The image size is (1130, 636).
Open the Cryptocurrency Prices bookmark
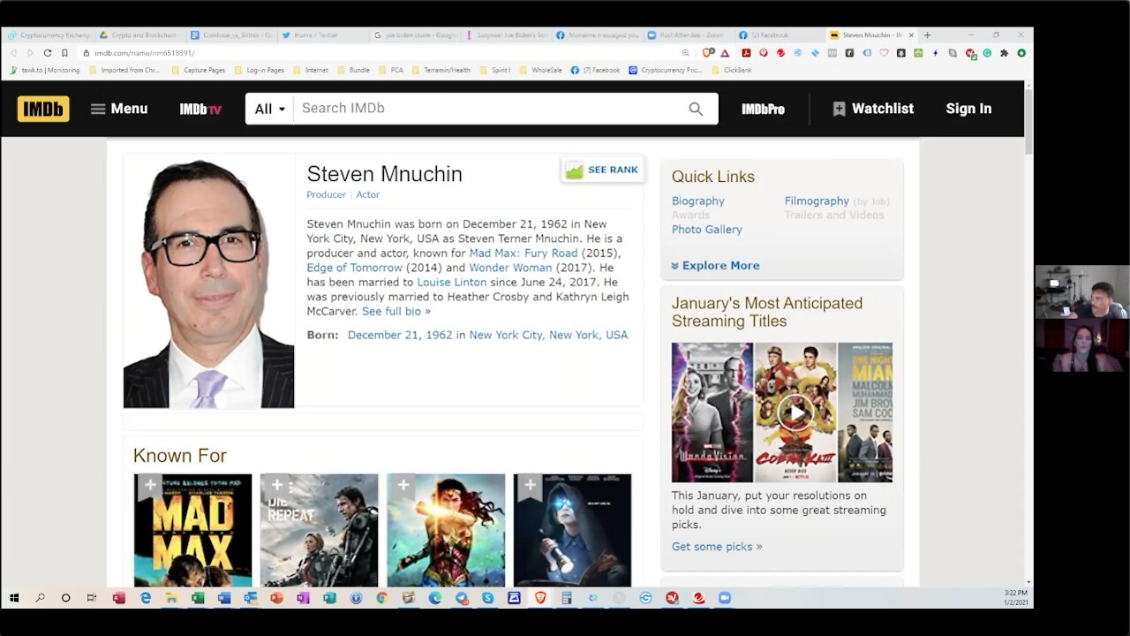tap(665, 70)
